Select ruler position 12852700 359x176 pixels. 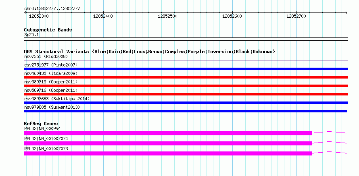(x=296, y=17)
